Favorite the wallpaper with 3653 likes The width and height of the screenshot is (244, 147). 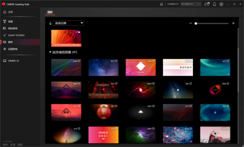point(153,84)
